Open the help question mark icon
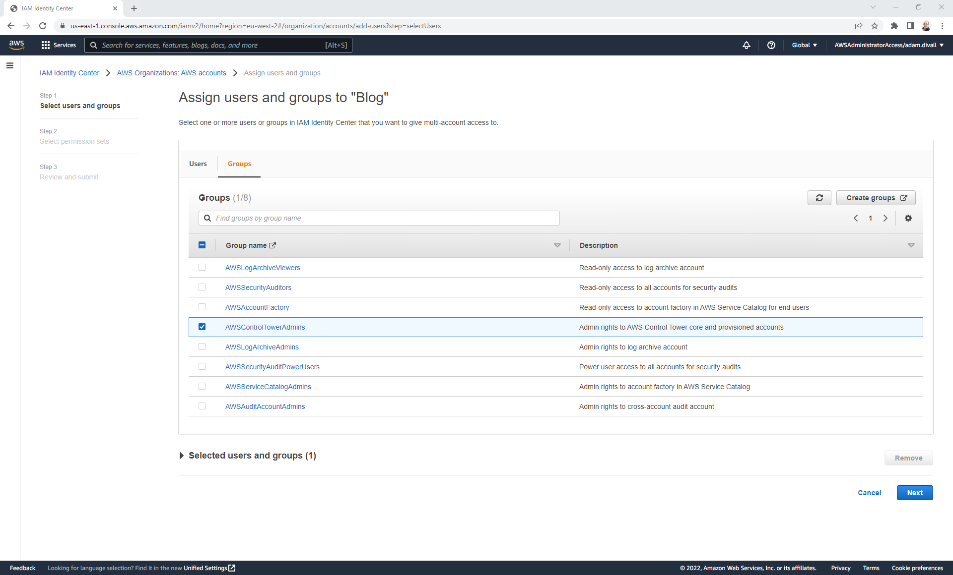This screenshot has width=953, height=575. click(x=771, y=45)
